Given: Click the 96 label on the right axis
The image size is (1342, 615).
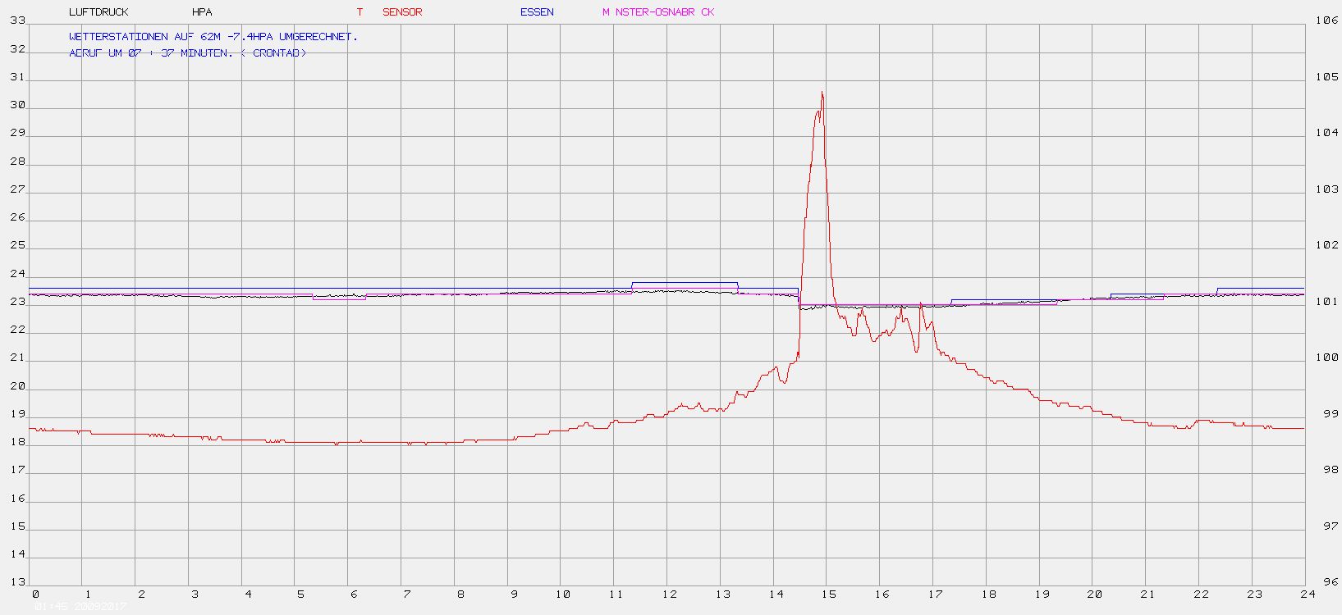Looking at the screenshot, I should pyautogui.click(x=1331, y=582).
